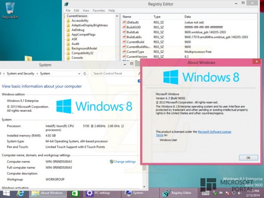Open the Help menu in Registry Editor

tap(112, 10)
